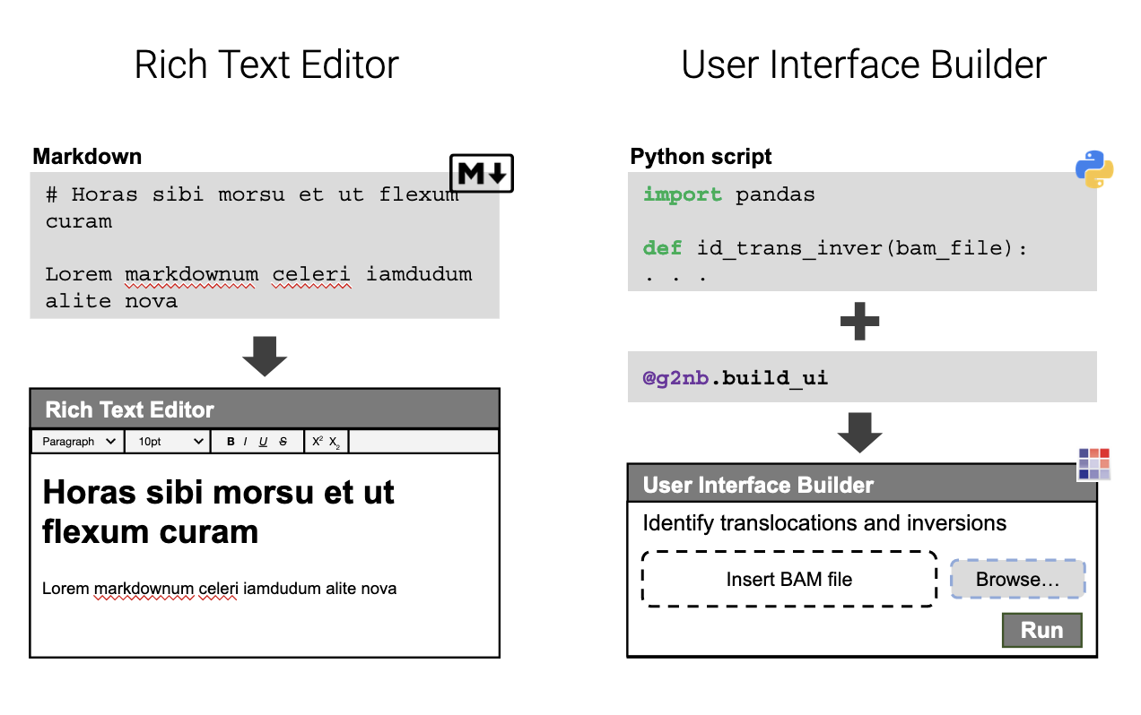Toggle Italic in the editor toolbar
The image size is (1141, 715).
point(246,442)
